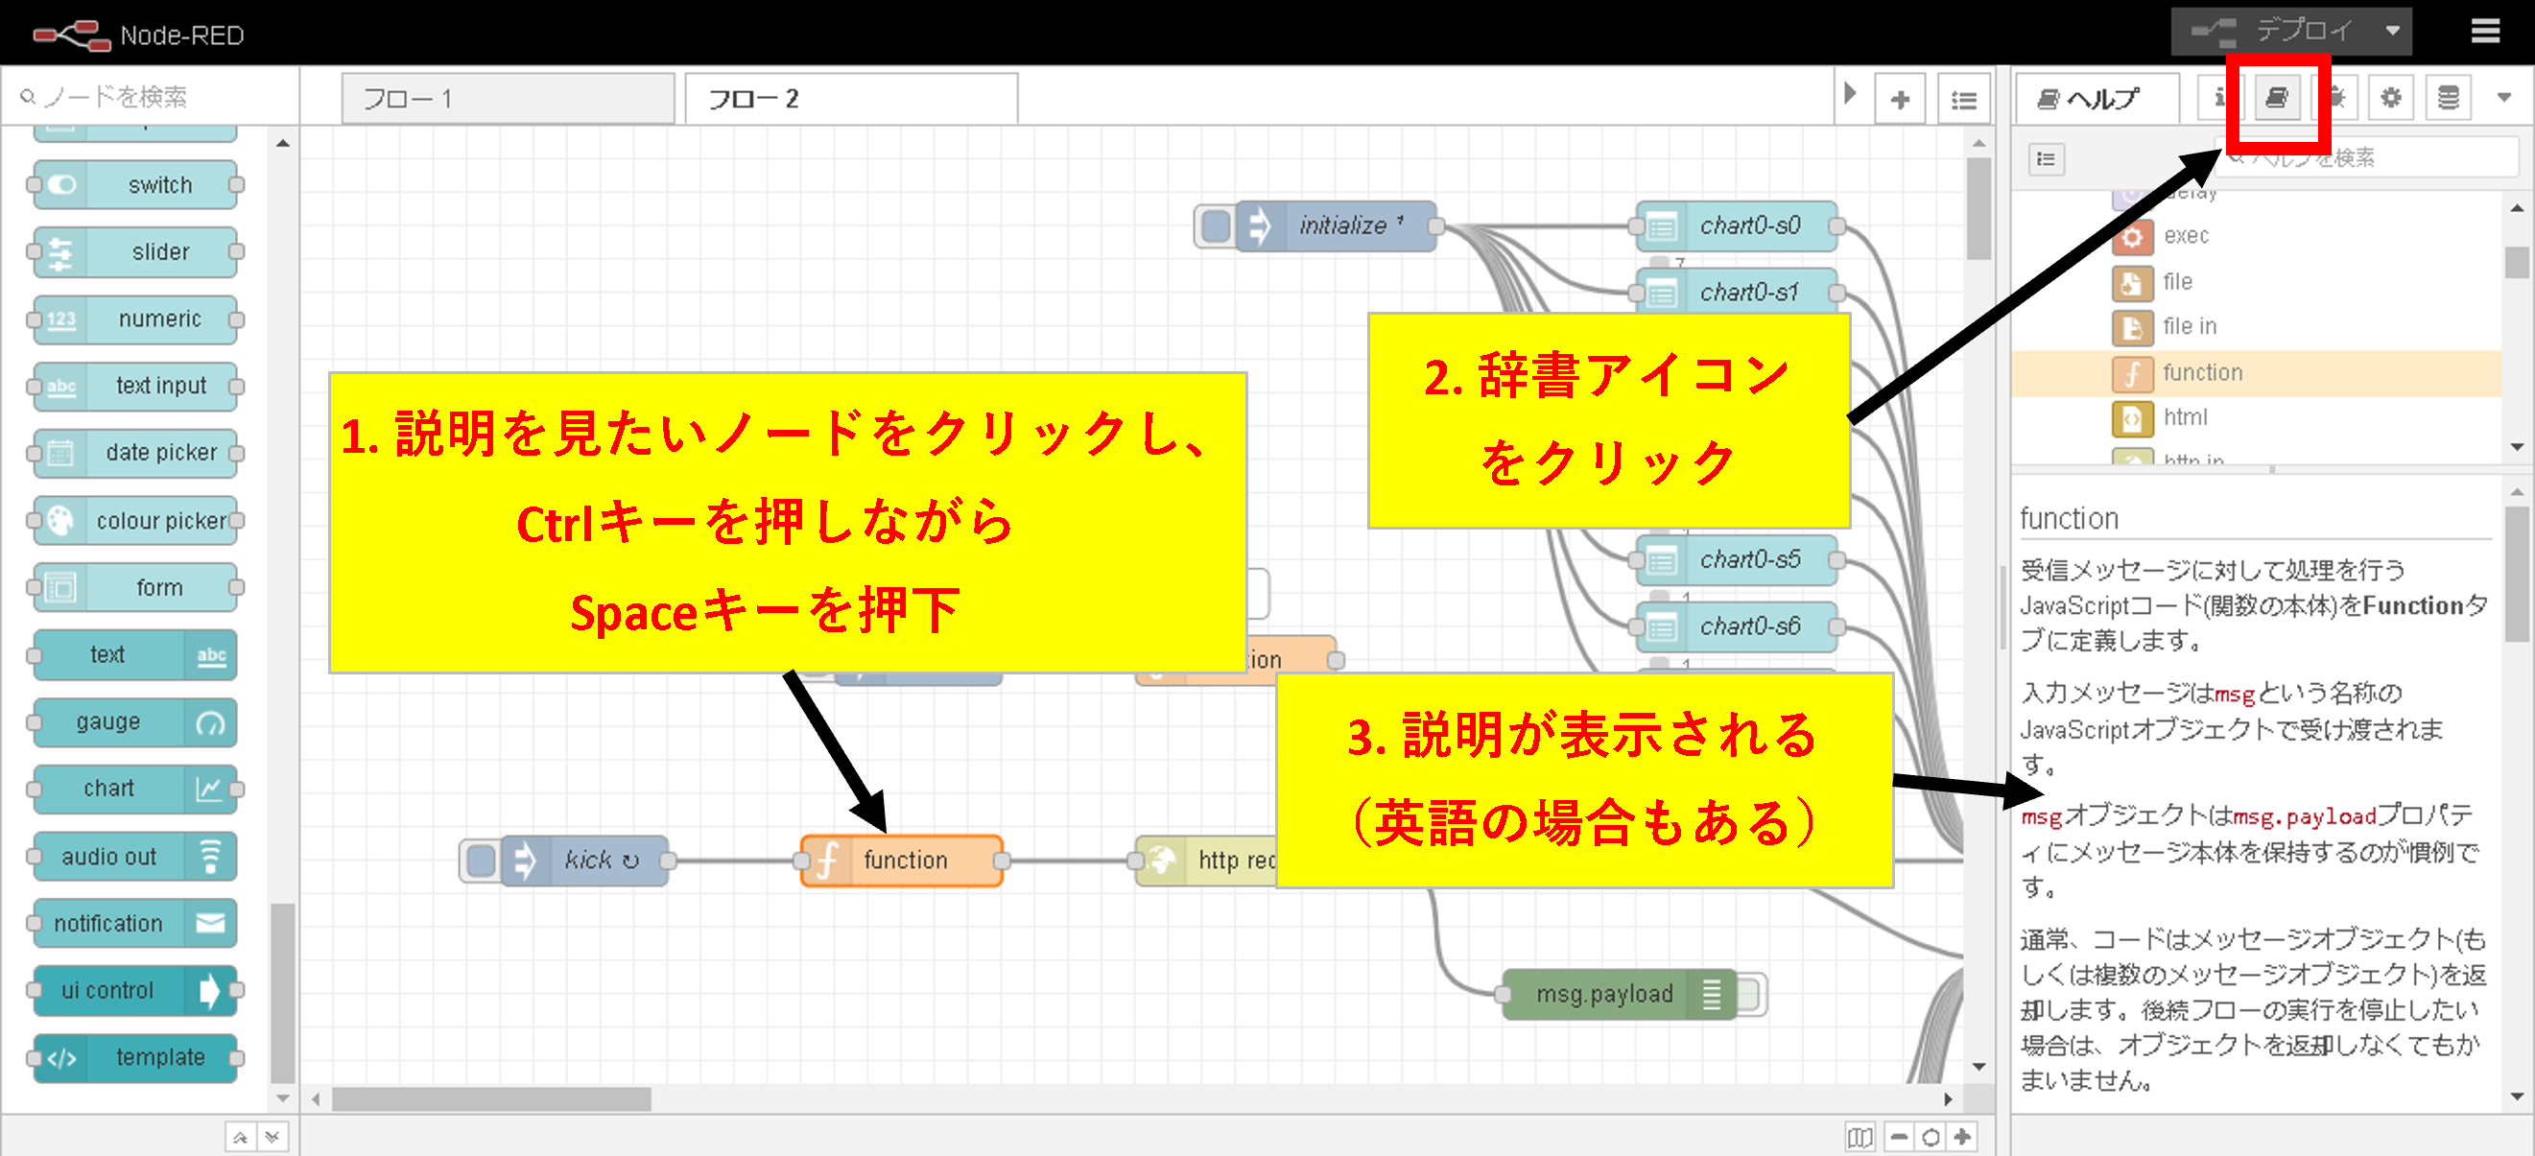Expand the sidebar tab list dropdown arrow
The image size is (2535, 1156).
tap(2505, 98)
